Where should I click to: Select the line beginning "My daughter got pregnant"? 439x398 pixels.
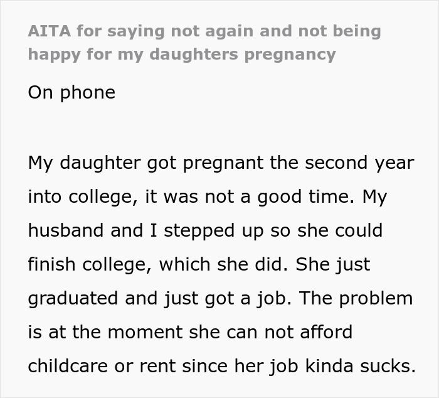click(221, 163)
